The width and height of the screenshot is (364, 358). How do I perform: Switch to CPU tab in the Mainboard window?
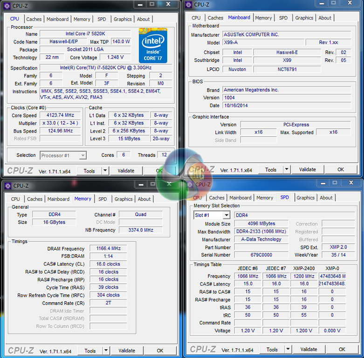(x=196, y=18)
